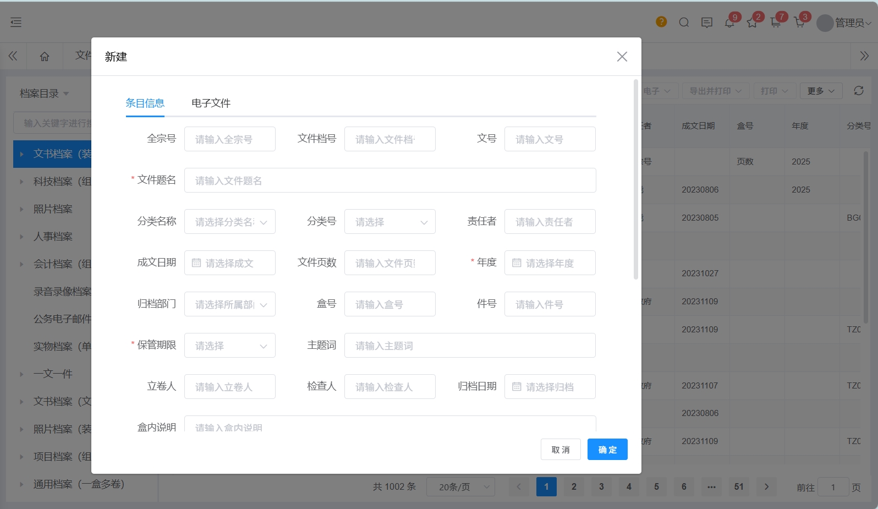Screen dimensions: 878x509
Task: Open the 保管期限 dropdown
Action: click(x=230, y=346)
